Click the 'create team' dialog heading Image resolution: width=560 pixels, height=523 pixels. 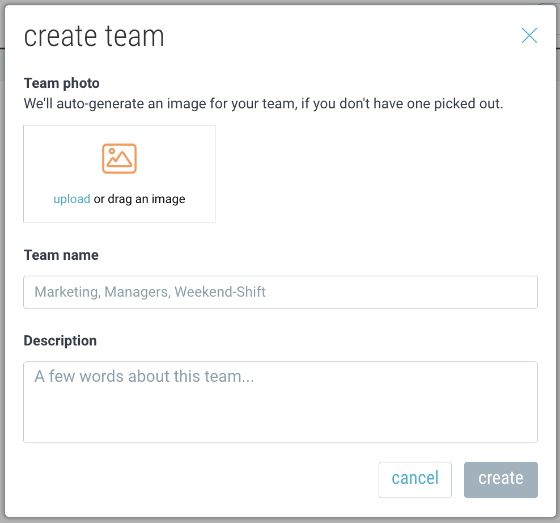coord(94,36)
